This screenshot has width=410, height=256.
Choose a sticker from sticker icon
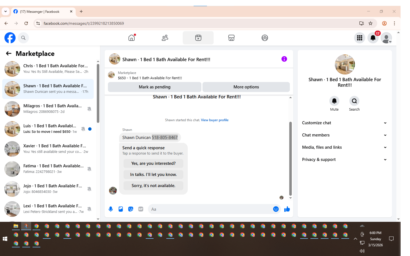[131, 209]
